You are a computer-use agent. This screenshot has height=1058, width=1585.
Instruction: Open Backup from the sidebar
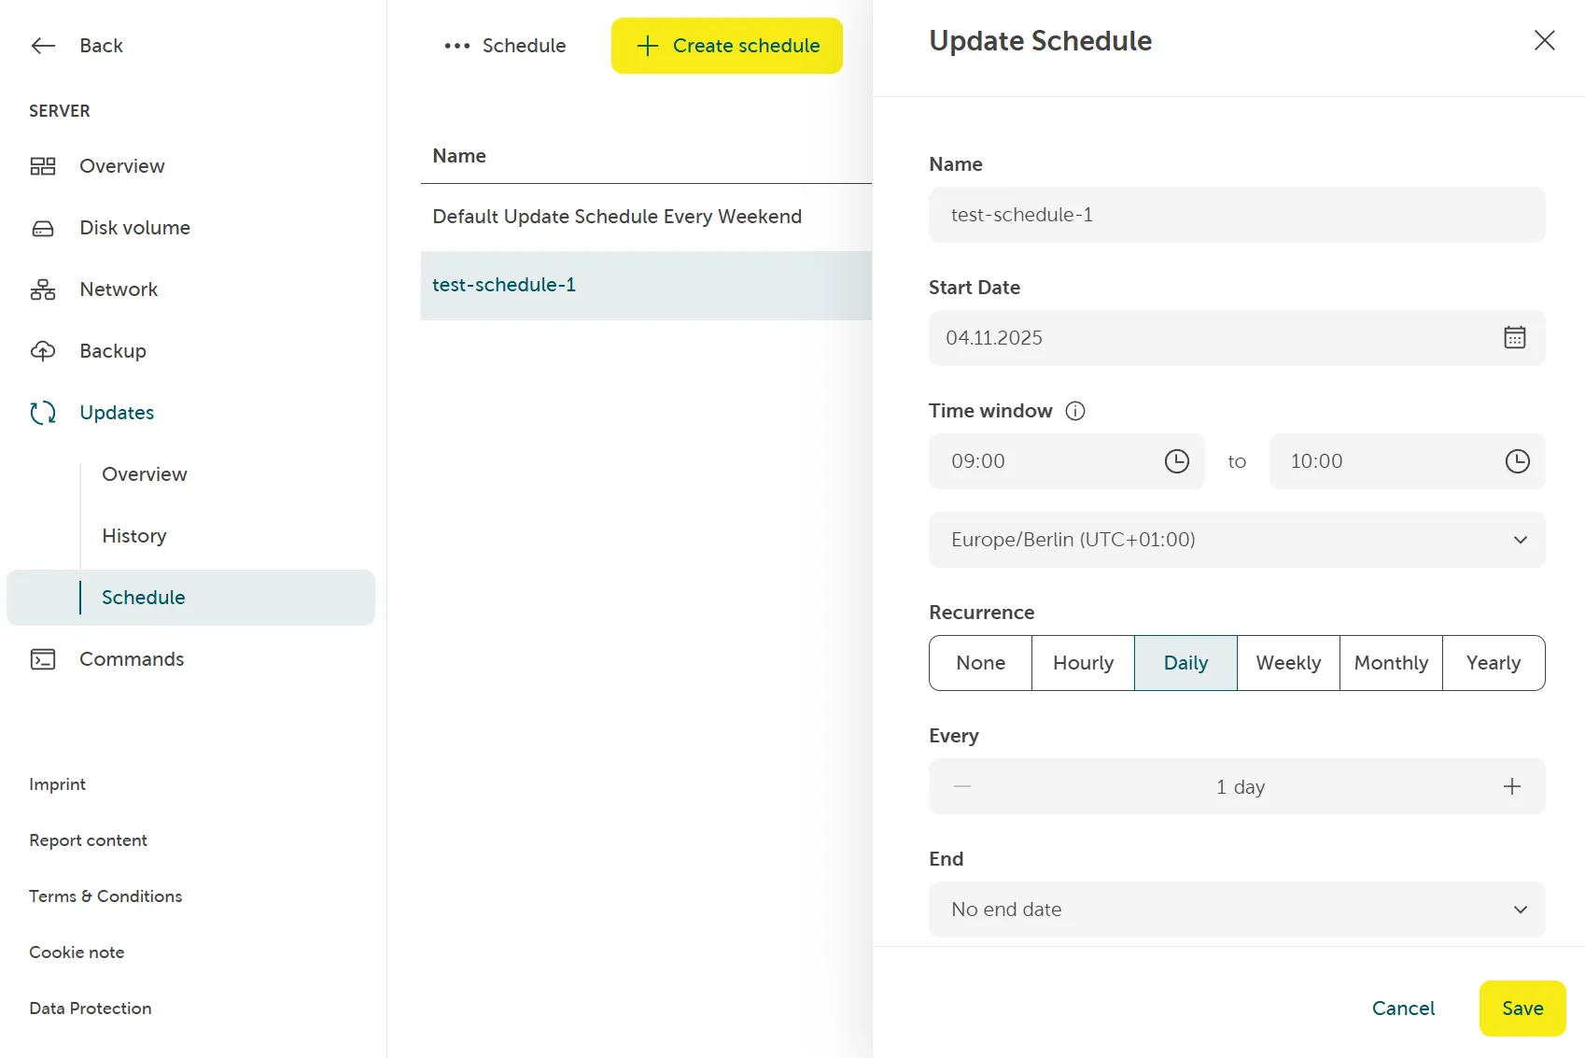(112, 350)
